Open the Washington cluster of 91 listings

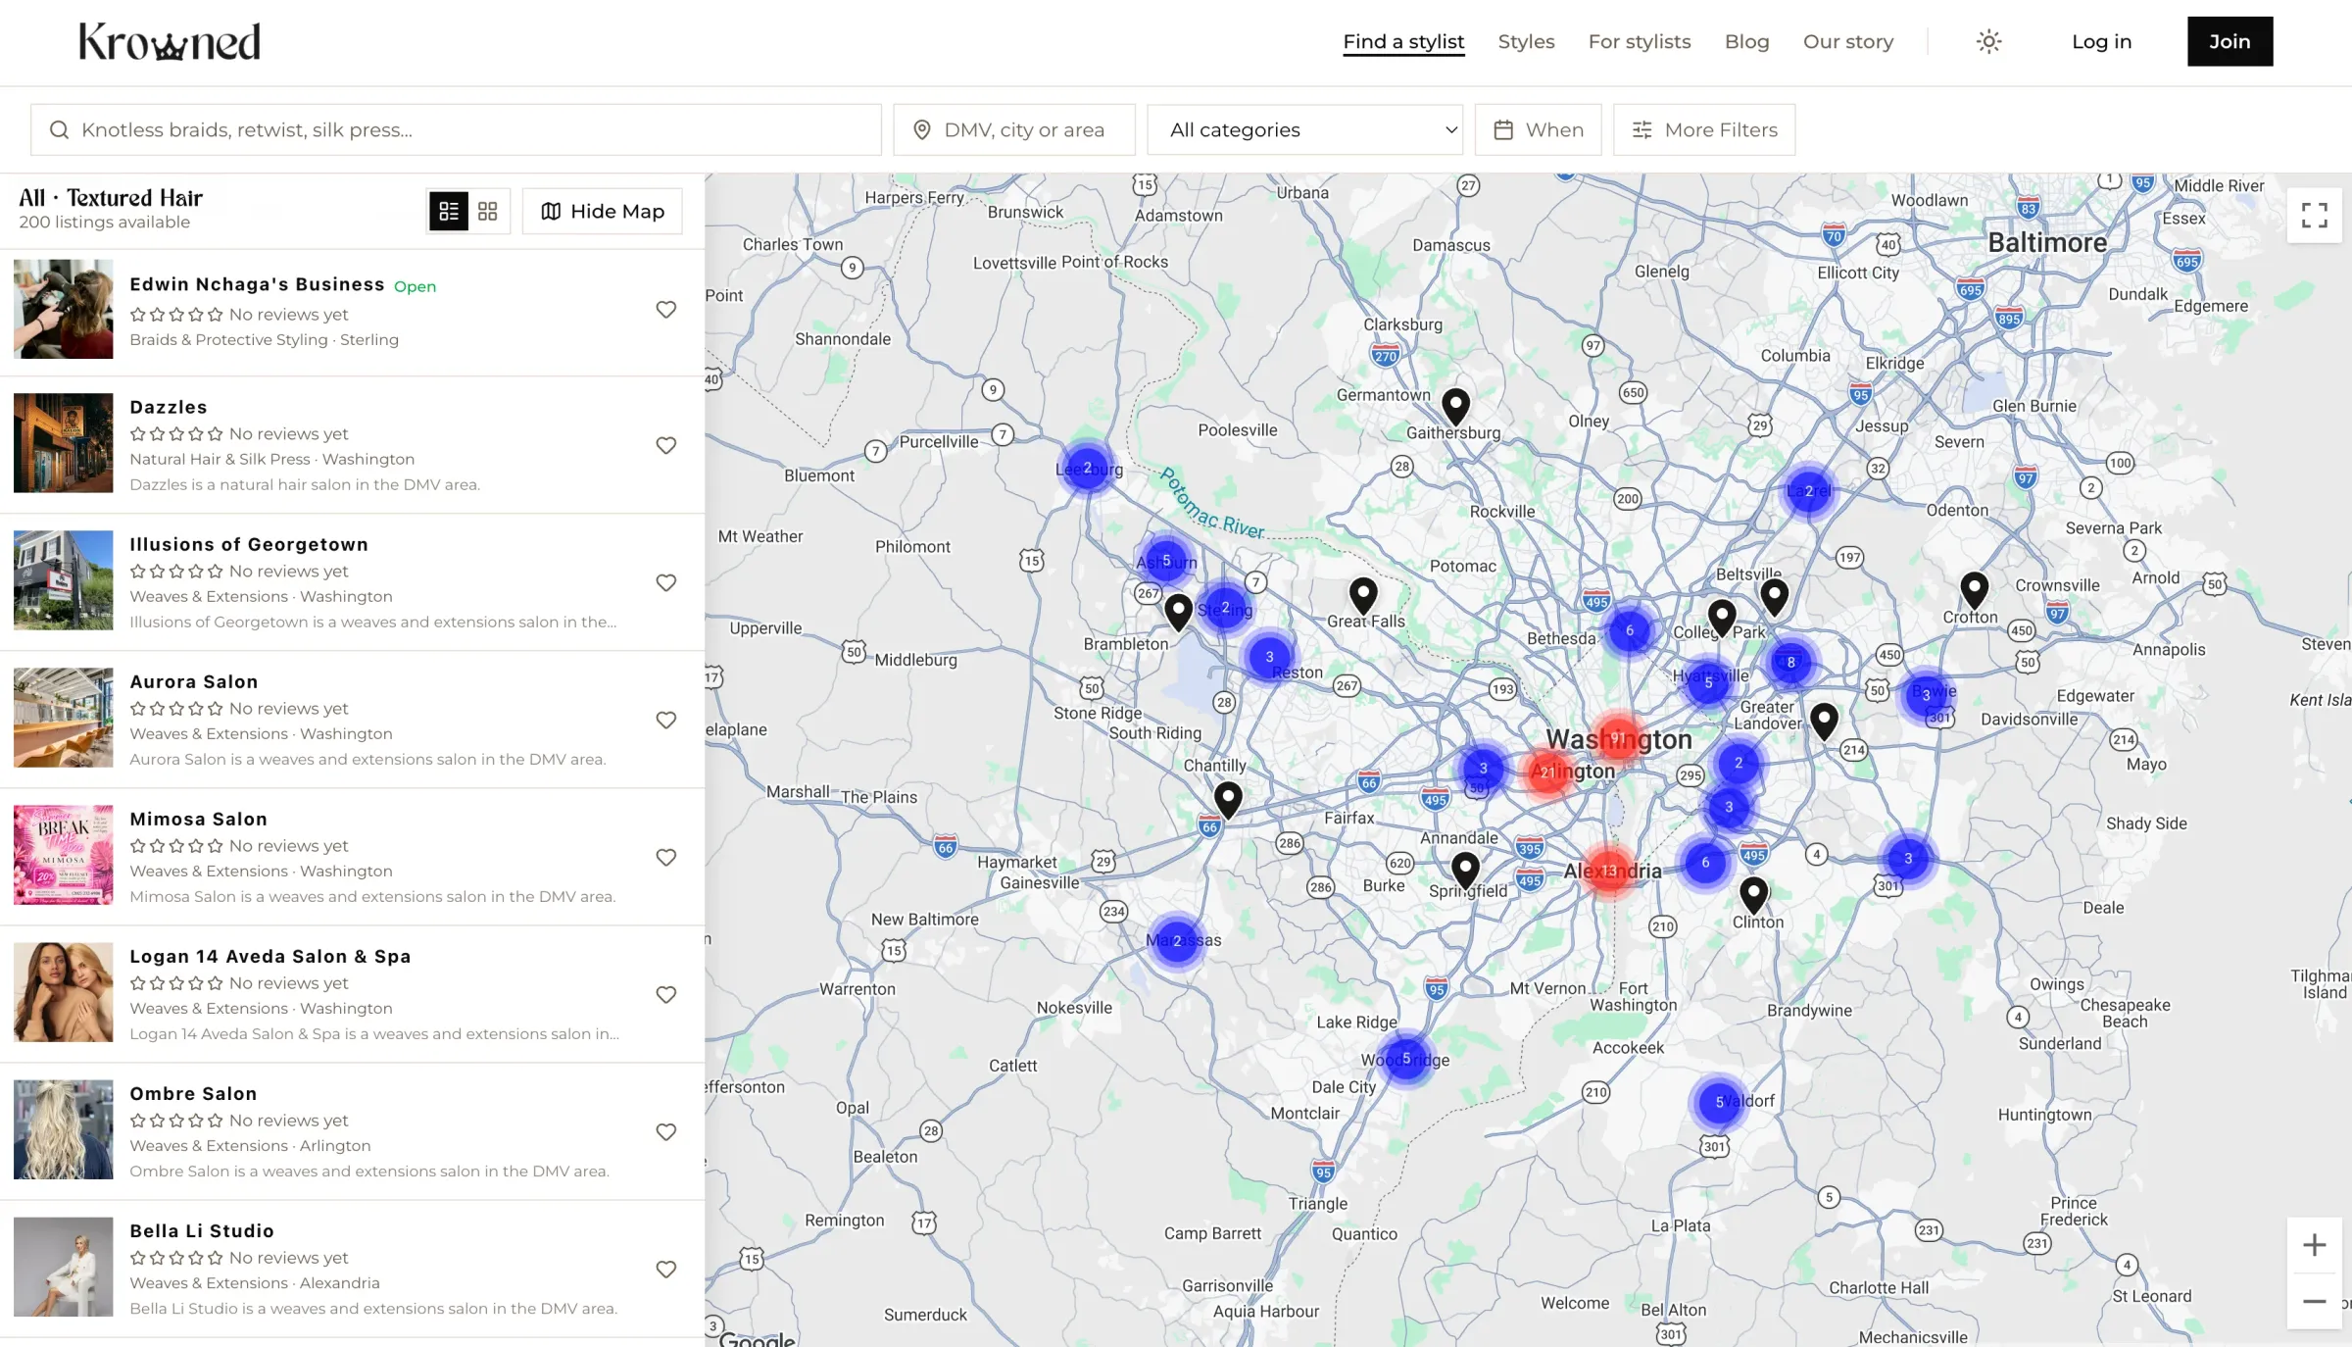[1618, 738]
